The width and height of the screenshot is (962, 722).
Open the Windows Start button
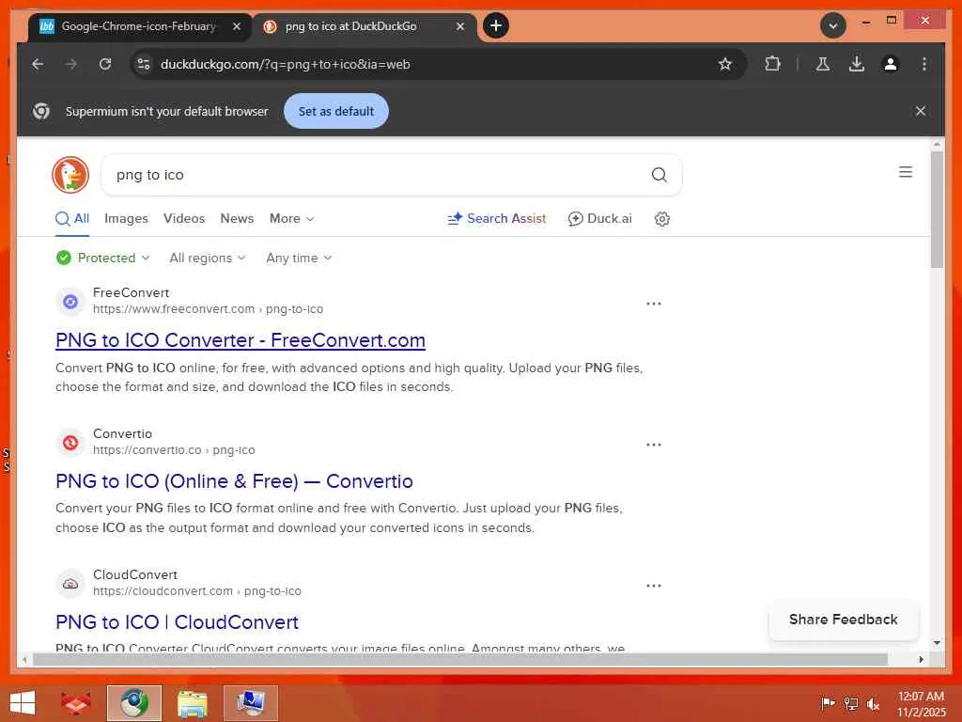[x=23, y=703]
